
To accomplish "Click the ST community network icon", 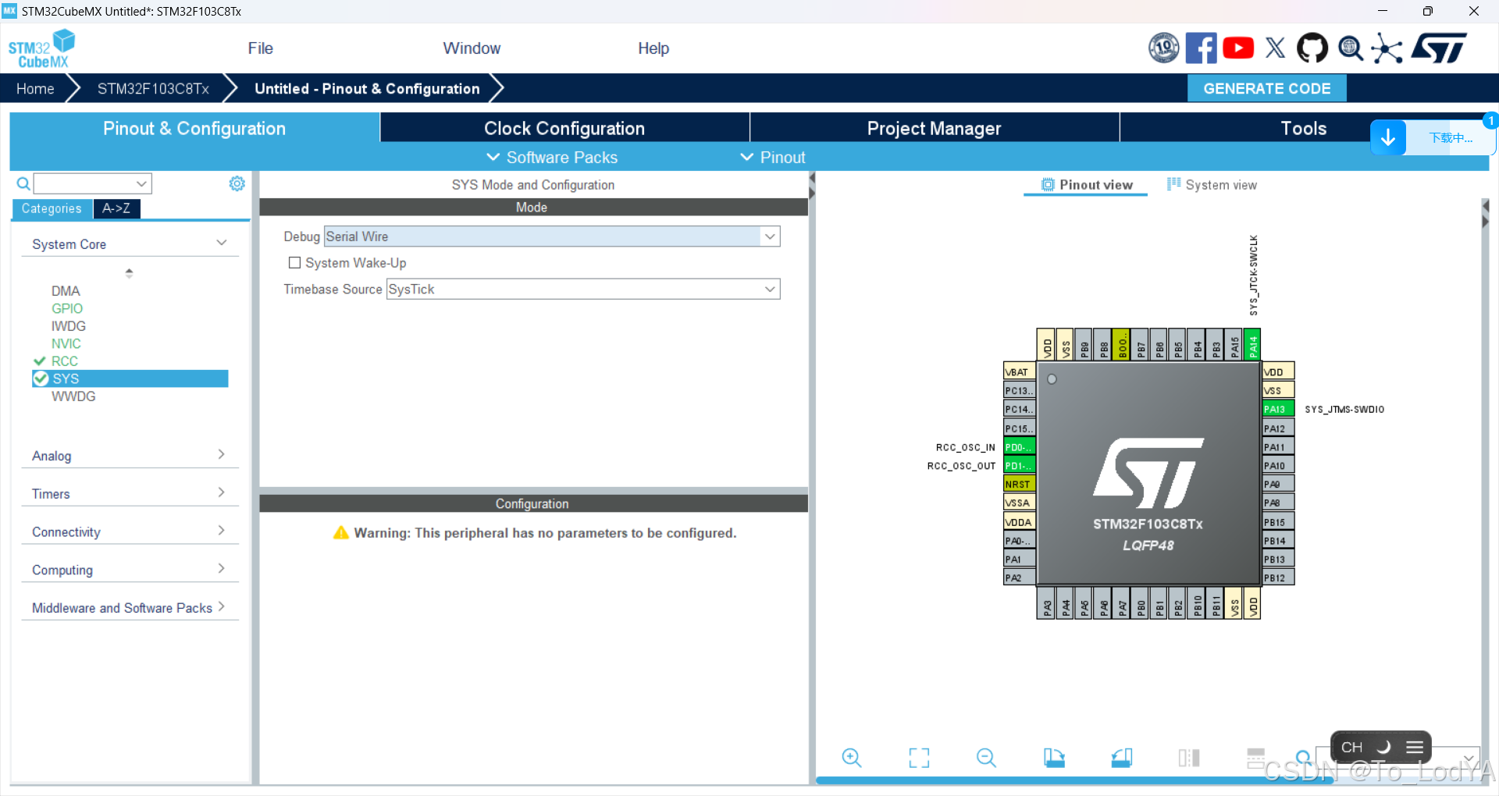I will [1387, 48].
